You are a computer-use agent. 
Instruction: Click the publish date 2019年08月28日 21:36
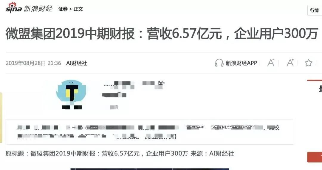[x=33, y=63]
